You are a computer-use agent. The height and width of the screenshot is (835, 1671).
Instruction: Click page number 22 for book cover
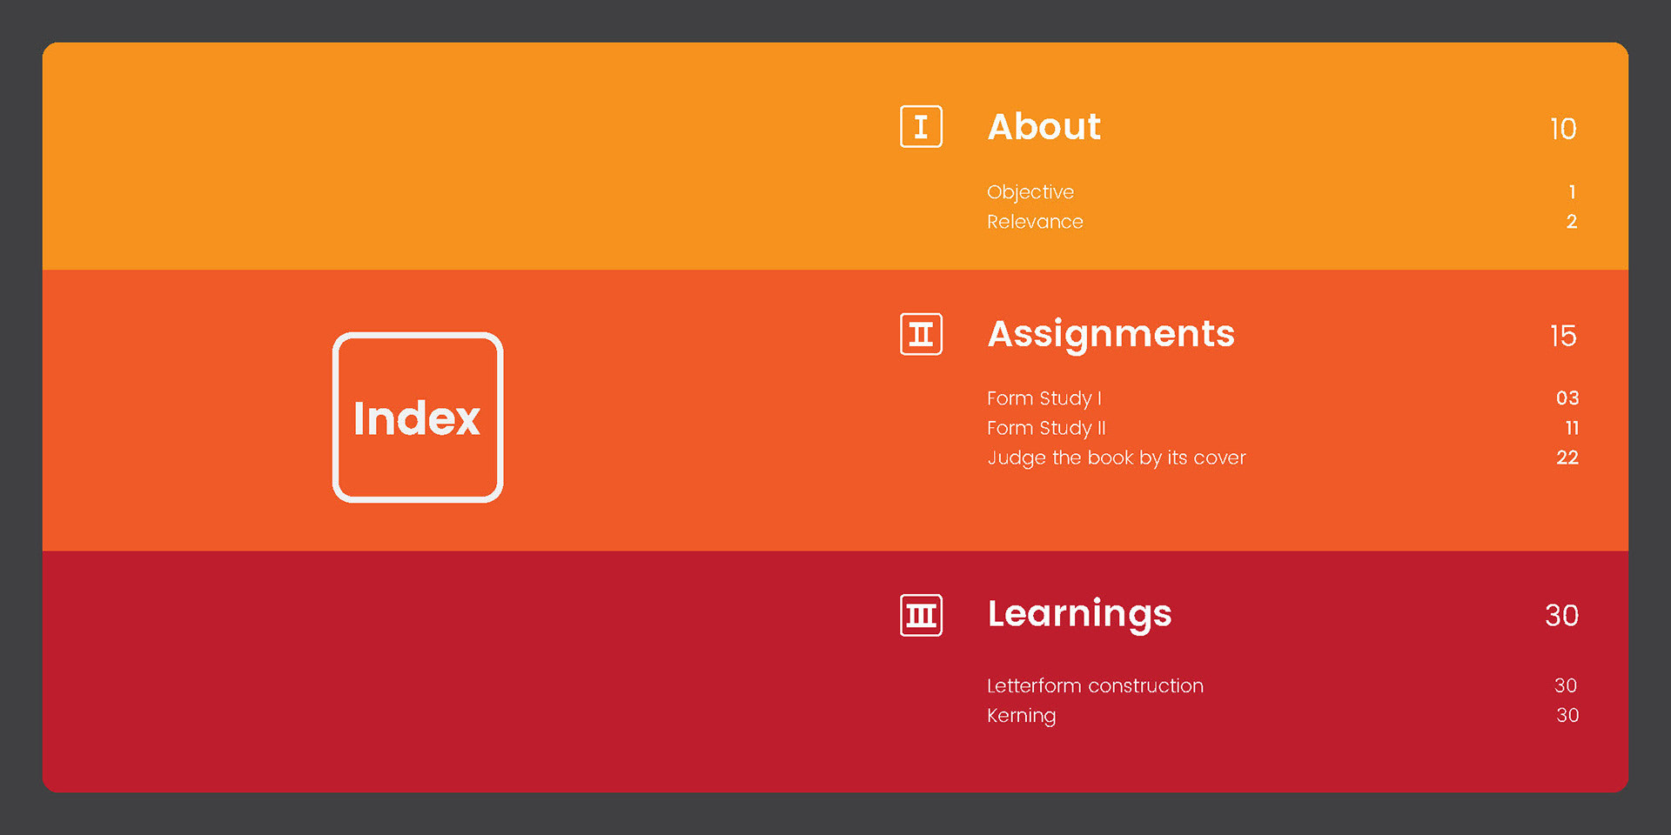pos(1567,458)
